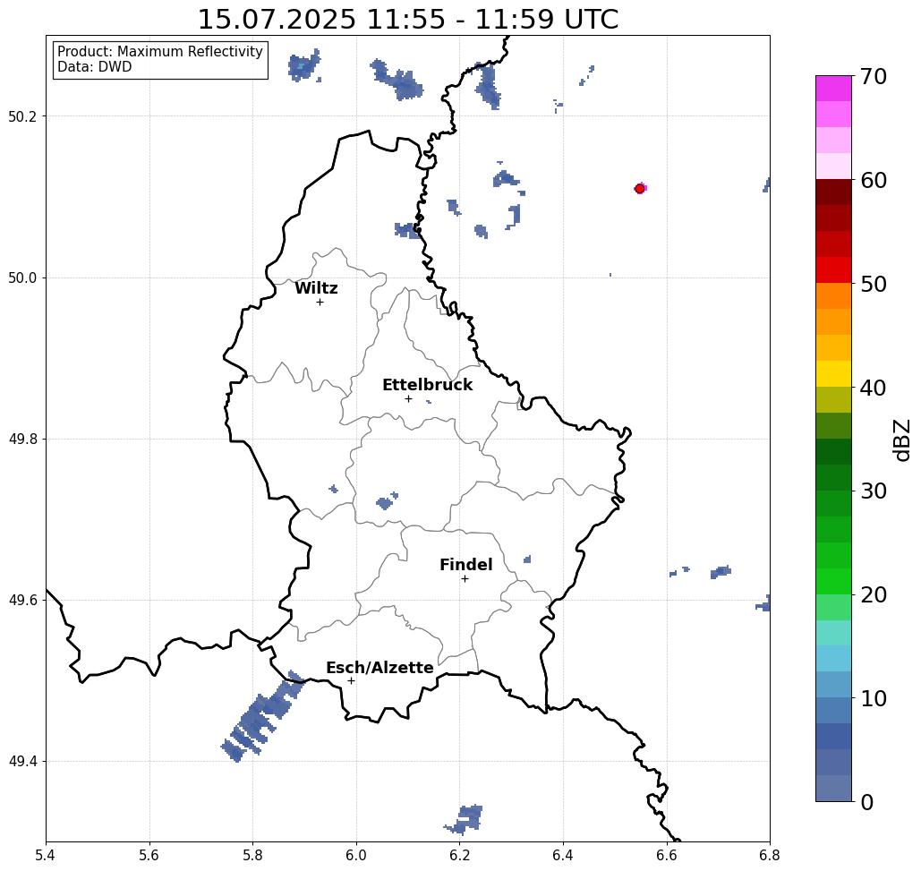Click the 'Product: Maximum Reflectivity' text
Viewport: 921px width, 871px height.
[x=159, y=52]
